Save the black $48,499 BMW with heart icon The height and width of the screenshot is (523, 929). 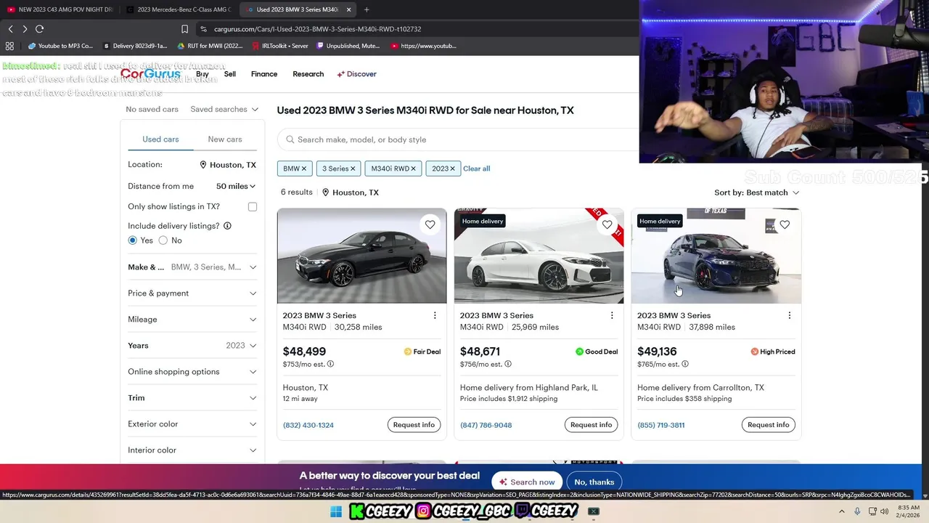430,224
